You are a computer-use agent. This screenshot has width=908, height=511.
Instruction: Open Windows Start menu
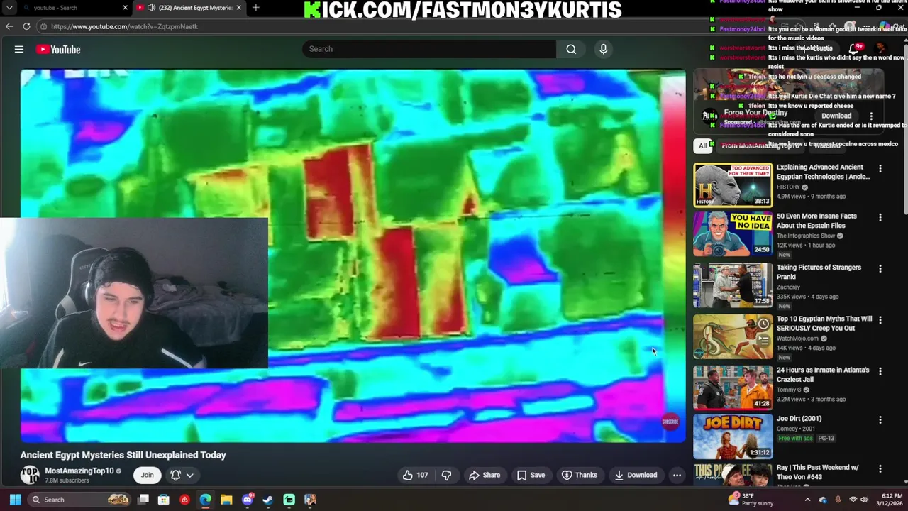click(x=15, y=500)
